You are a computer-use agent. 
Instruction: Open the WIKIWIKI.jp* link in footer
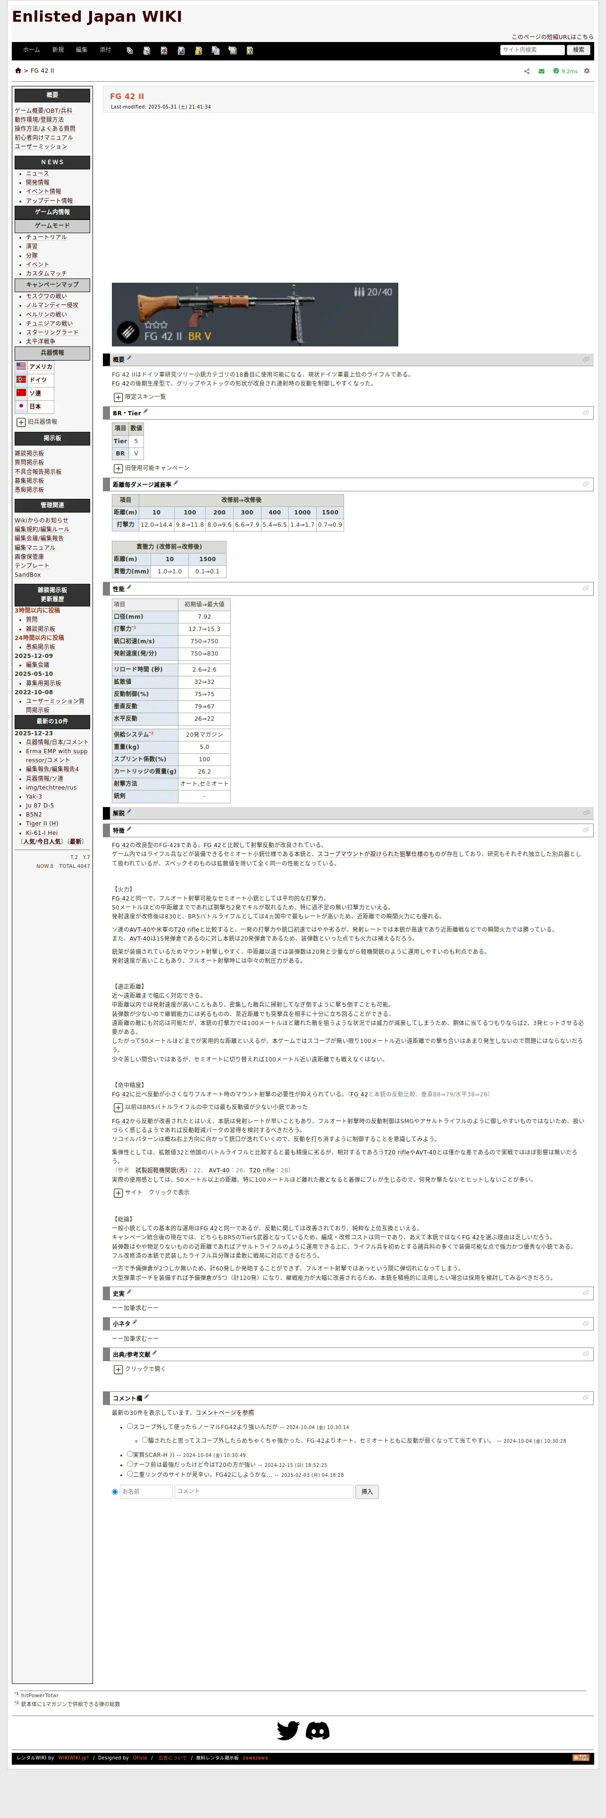pos(73,1758)
